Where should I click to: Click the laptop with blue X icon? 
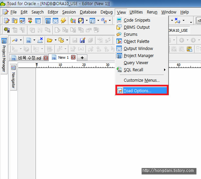pyautogui.click(x=40, y=40)
